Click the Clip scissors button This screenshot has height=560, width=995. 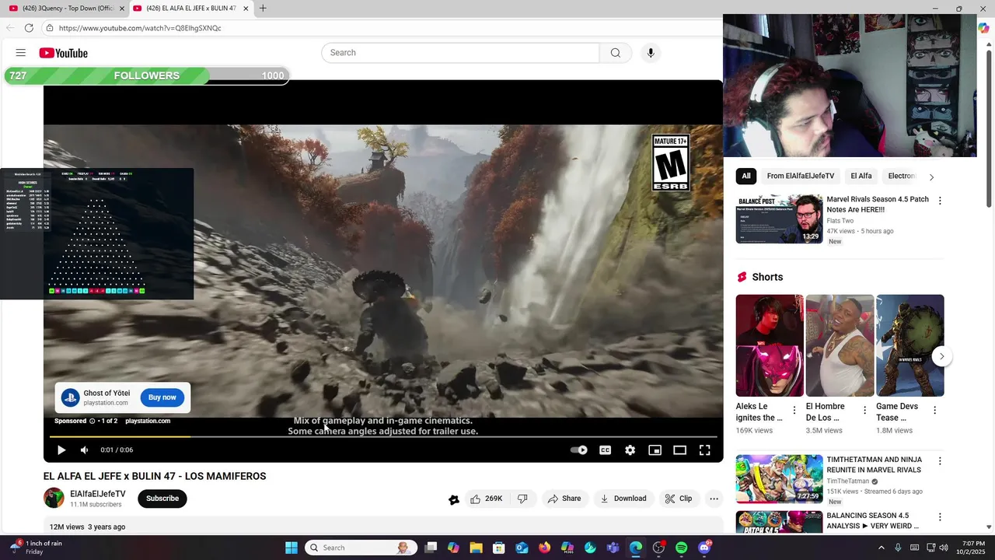tap(678, 499)
